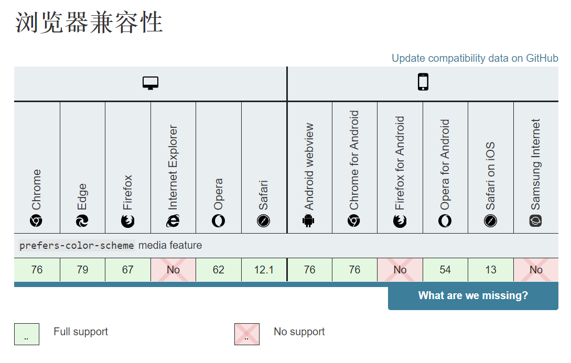The width and height of the screenshot is (571, 363).
Task: Select the Safari on iOS icon
Action: 490,221
